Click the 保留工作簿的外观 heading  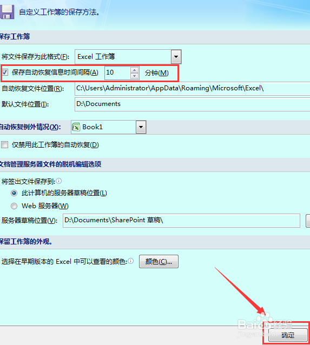click(26, 241)
